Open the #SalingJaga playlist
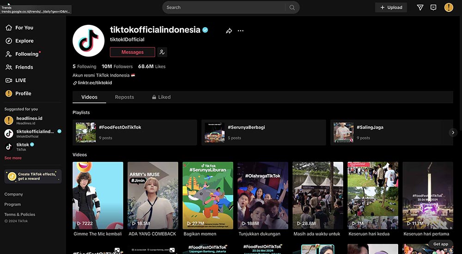Screen dimensions: 462x254 [392, 132]
